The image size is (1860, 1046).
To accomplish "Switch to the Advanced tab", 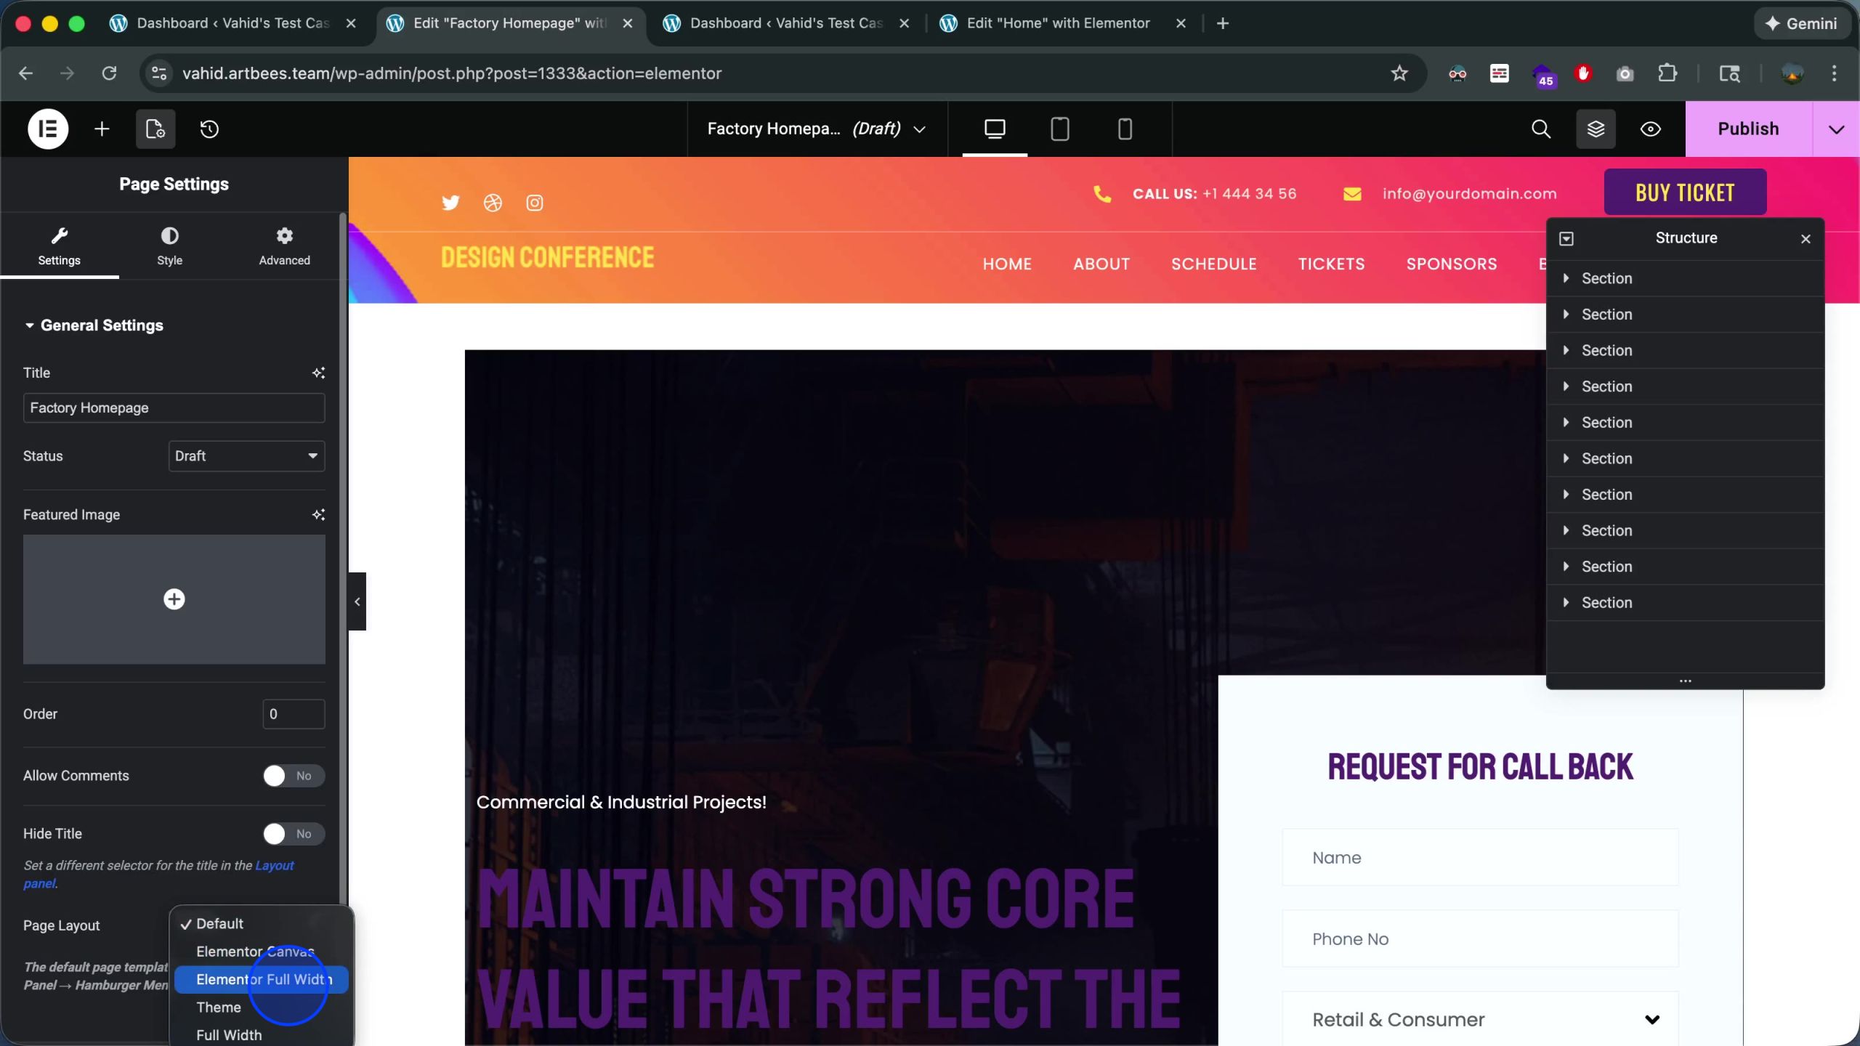I will 284,246.
